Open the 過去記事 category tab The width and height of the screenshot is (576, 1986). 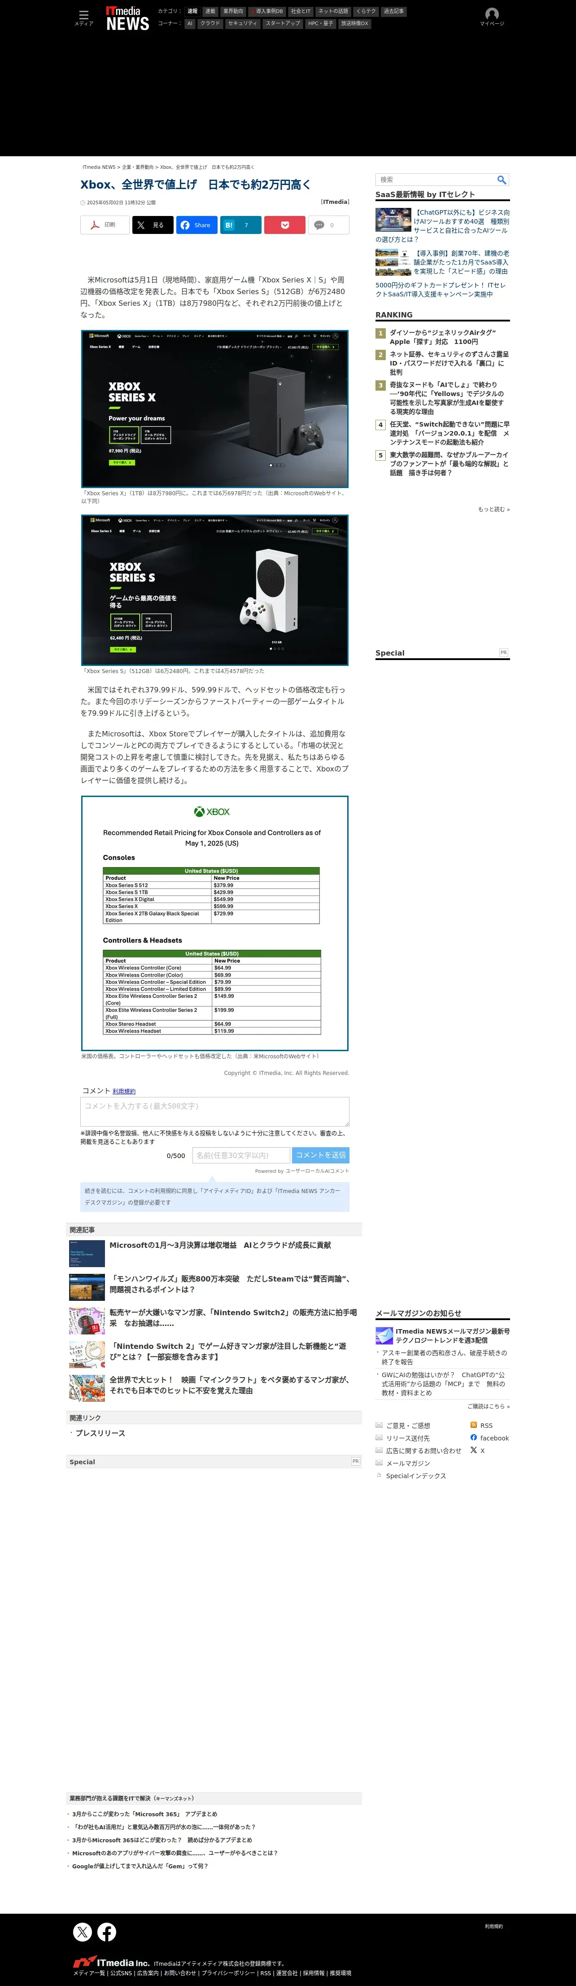[x=393, y=12]
